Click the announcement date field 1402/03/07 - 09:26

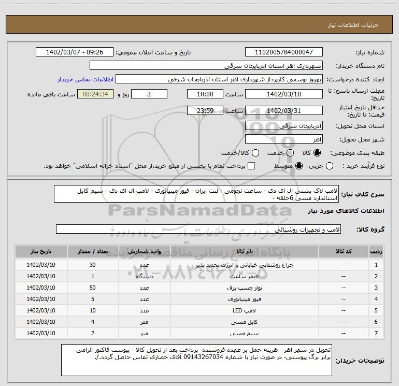point(75,52)
